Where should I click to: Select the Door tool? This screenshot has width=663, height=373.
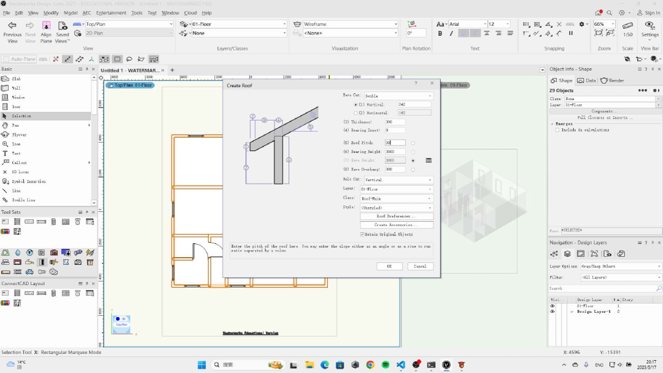coord(16,107)
